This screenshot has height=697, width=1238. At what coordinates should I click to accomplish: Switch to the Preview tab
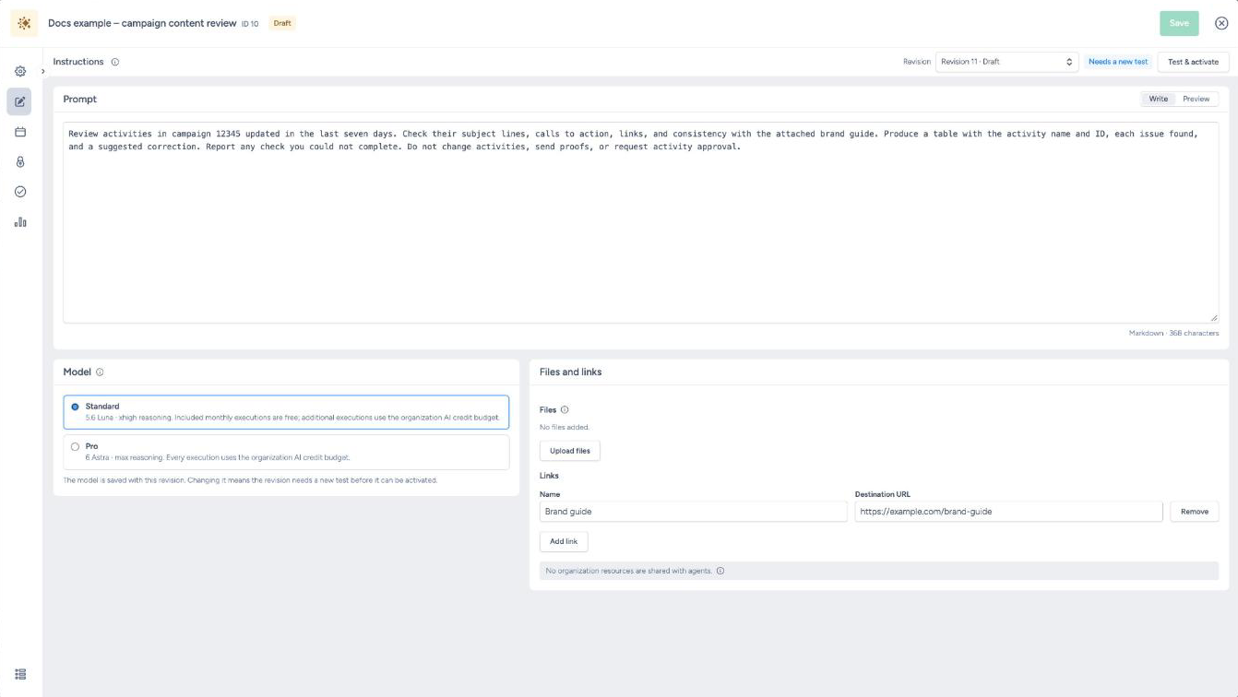coord(1196,99)
